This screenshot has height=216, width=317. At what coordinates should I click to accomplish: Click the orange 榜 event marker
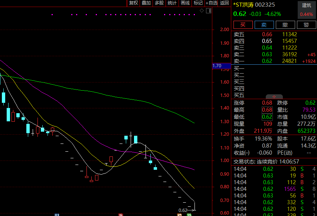(x=179, y=215)
